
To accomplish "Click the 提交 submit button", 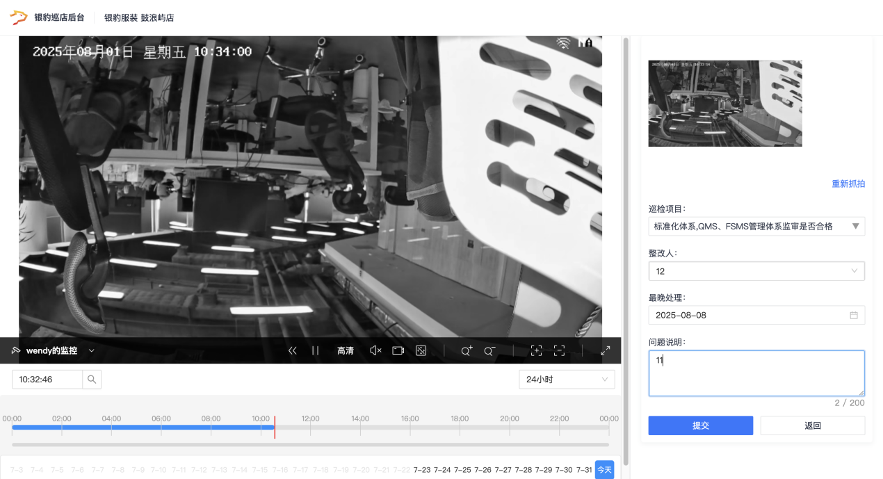I will pos(700,425).
